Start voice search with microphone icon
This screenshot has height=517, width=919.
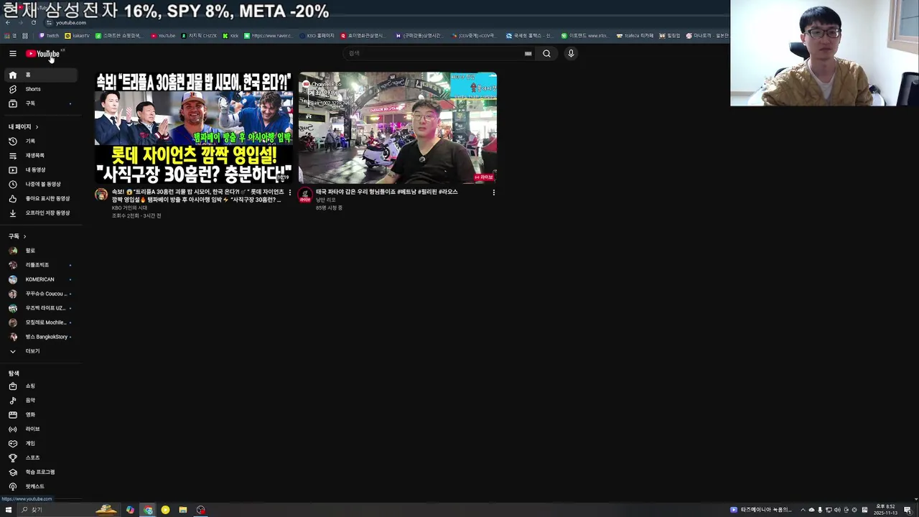(571, 53)
